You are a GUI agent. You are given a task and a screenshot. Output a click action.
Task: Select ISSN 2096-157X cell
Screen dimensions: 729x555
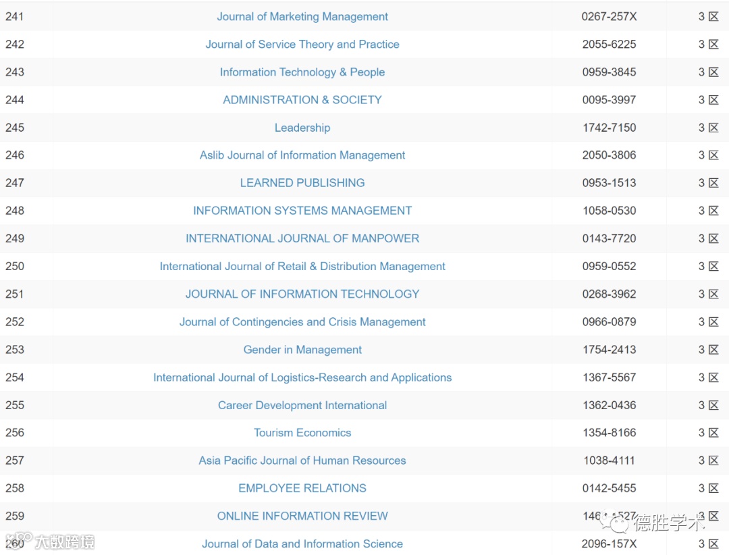click(x=609, y=544)
